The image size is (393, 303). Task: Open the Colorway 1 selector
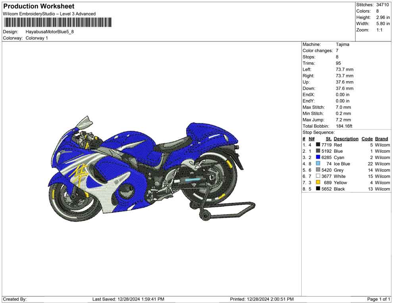coord(37,38)
